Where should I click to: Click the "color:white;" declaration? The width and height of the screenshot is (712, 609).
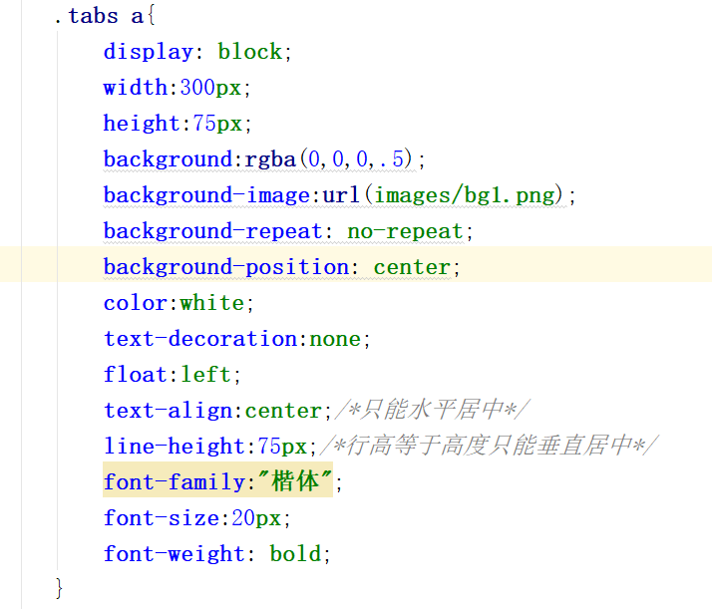click(x=178, y=303)
